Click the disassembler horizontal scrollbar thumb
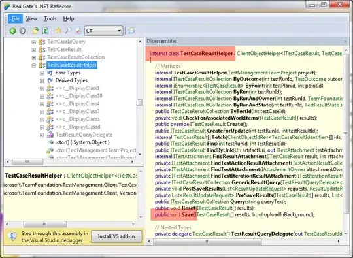 pos(207,242)
